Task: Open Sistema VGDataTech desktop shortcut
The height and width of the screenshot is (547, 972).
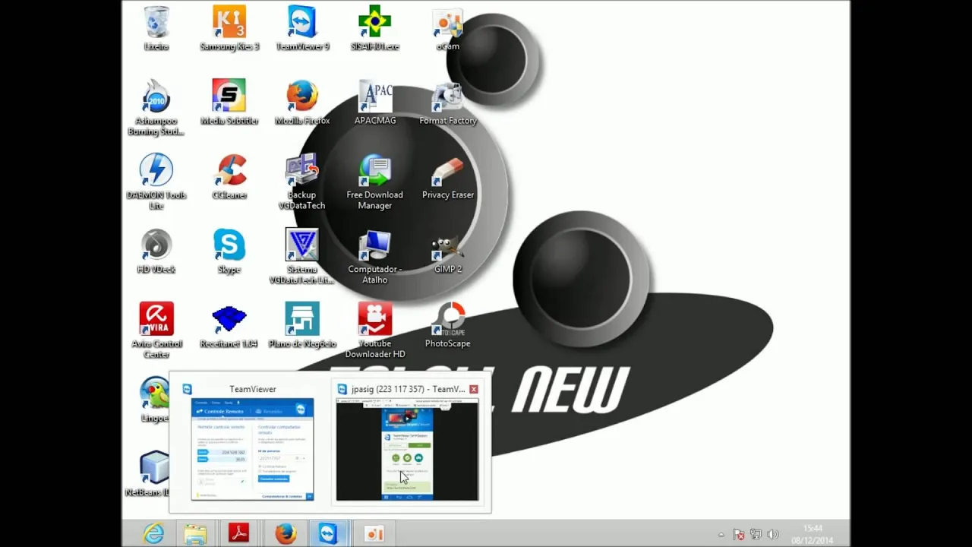Action: coord(302,256)
